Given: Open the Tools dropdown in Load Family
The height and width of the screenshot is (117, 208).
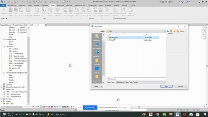Looking at the screenshot, I should point(97,86).
